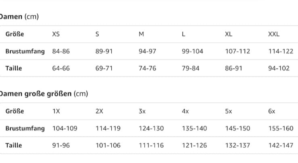The width and height of the screenshot is (298, 163).
Task: Click waist value 94-102 for size XXL
Action: coord(279,68)
